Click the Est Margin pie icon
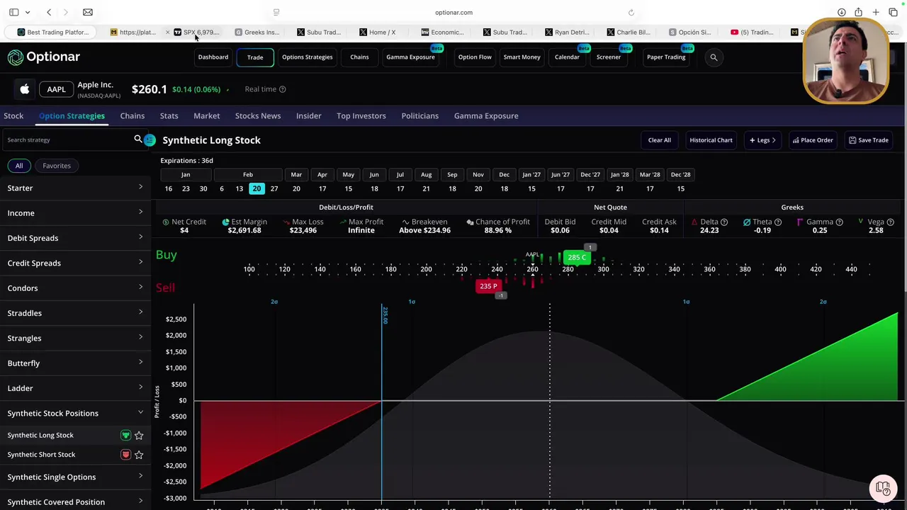The width and height of the screenshot is (907, 510). 225,222
